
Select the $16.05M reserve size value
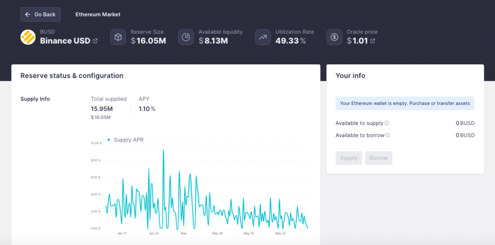pyautogui.click(x=148, y=41)
